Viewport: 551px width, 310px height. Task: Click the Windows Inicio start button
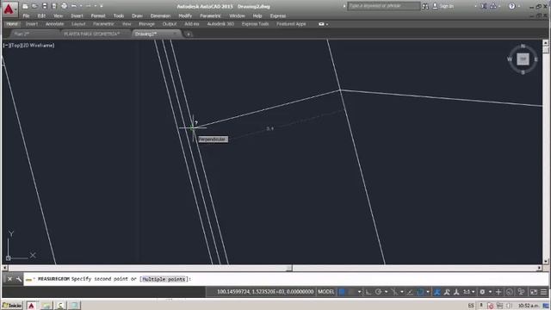pos(11,306)
